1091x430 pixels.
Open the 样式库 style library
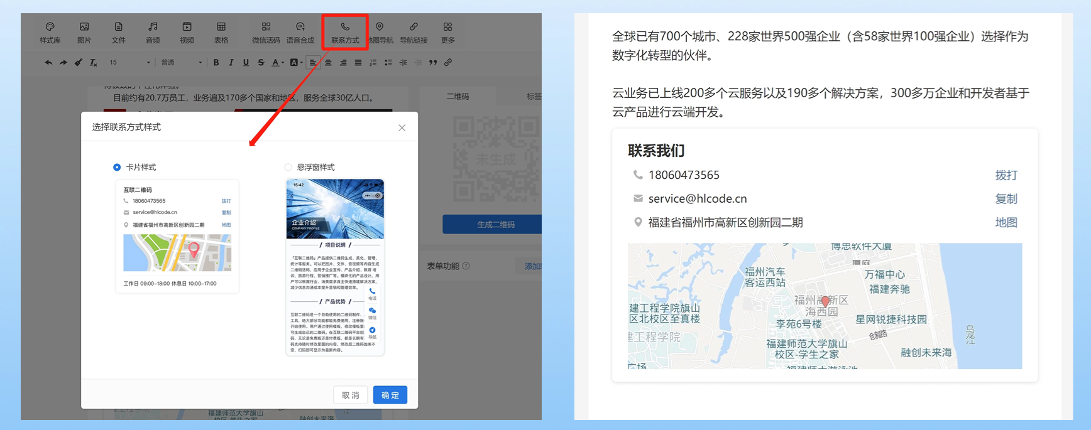(50, 32)
